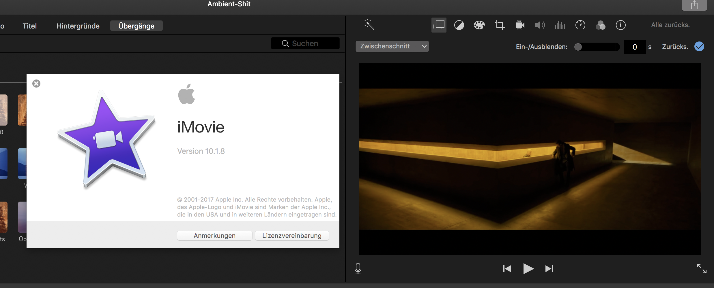Image resolution: width=714 pixels, height=288 pixels.
Task: Close the iMovie about dialog
Action: pyautogui.click(x=36, y=84)
